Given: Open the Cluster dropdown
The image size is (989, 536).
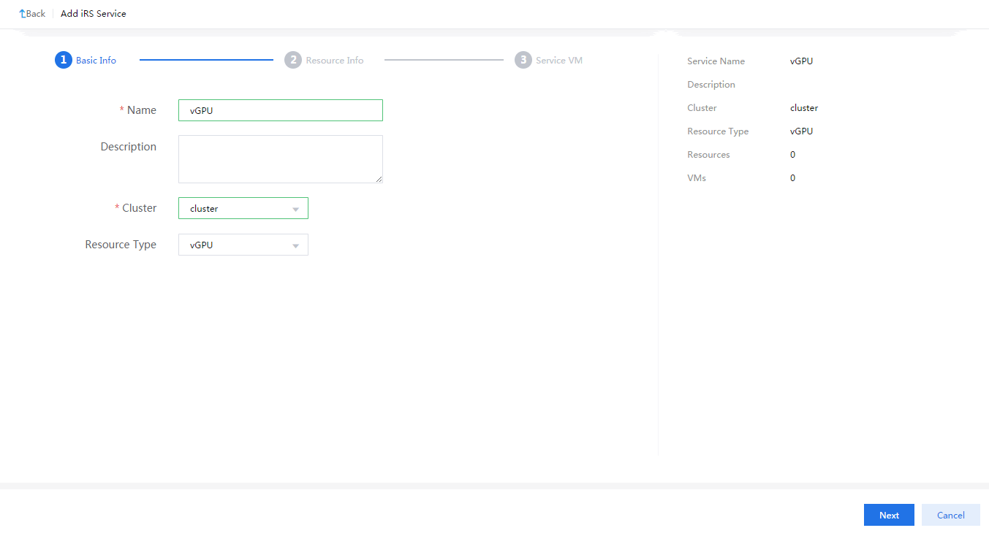Looking at the screenshot, I should 243,208.
